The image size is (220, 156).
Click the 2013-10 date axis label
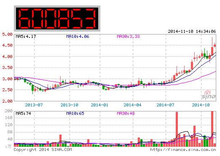pyautogui.click(x=69, y=105)
